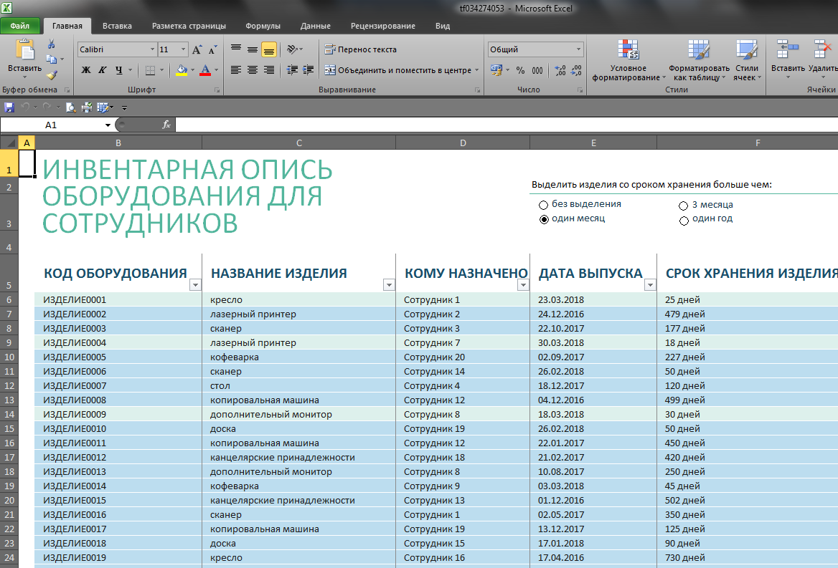Click the Center text alignment icon
Screen dimensions: 838x568
coord(253,70)
